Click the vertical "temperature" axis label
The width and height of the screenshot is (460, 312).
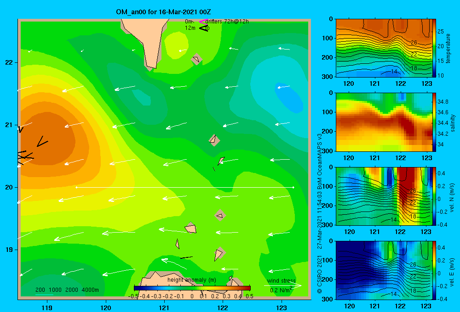[x=448, y=48]
